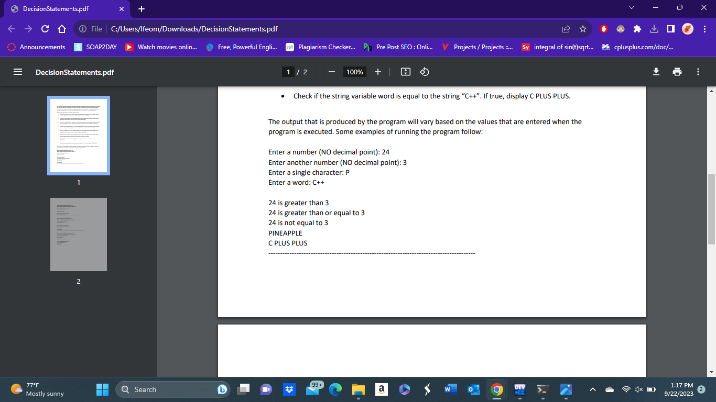Image resolution: width=716 pixels, height=402 pixels.
Task: Open Watch movies online bookmark
Action: tap(161, 47)
